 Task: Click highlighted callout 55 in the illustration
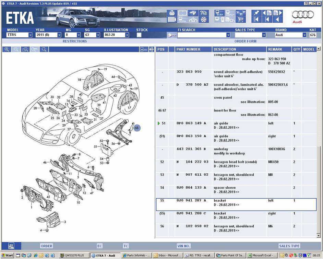pyautogui.click(x=136, y=128)
